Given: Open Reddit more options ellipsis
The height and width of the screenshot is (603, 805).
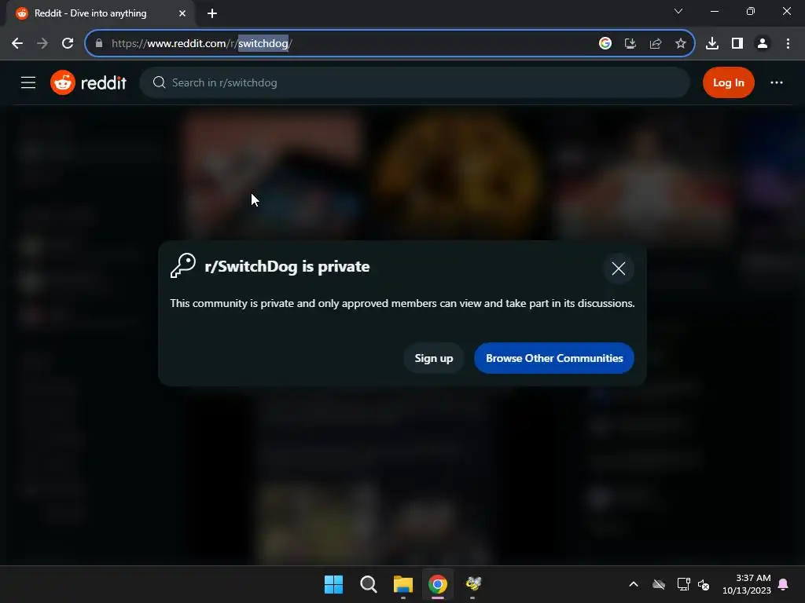Looking at the screenshot, I should [x=776, y=82].
